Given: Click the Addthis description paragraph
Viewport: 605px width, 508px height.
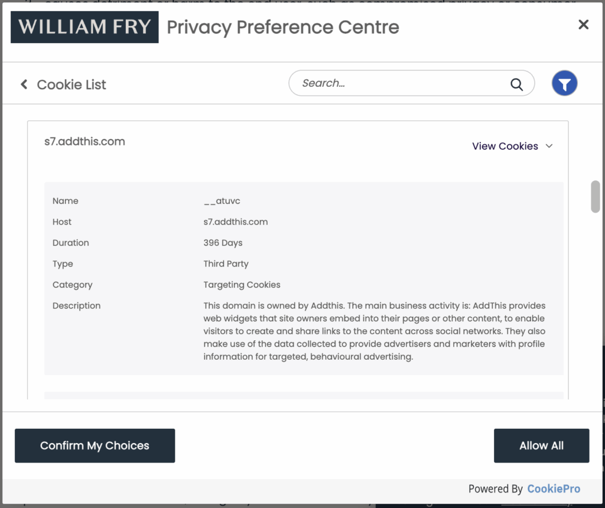Looking at the screenshot, I should [x=374, y=331].
